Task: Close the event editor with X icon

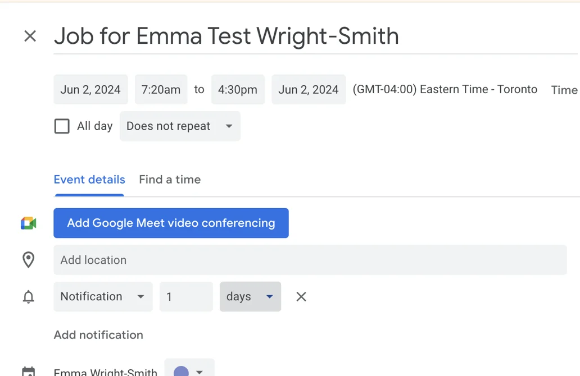Action: click(30, 36)
